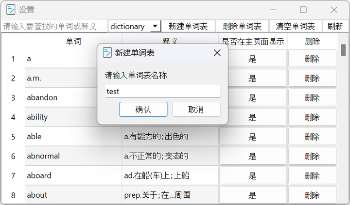
Task: Click the icon in the new word list dialog title
Action: pyautogui.click(x=107, y=53)
